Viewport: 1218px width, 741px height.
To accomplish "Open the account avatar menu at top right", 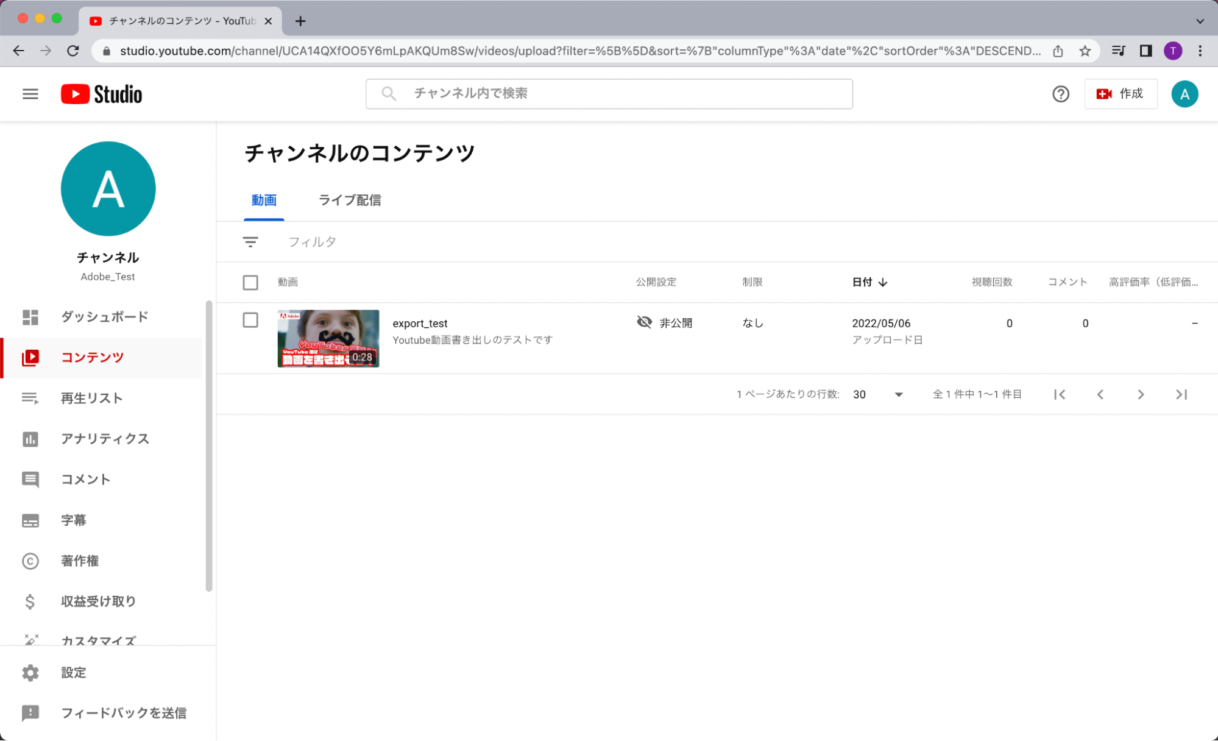I will 1184,94.
